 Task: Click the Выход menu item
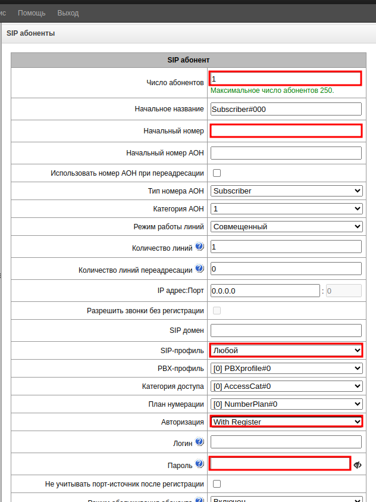(68, 13)
